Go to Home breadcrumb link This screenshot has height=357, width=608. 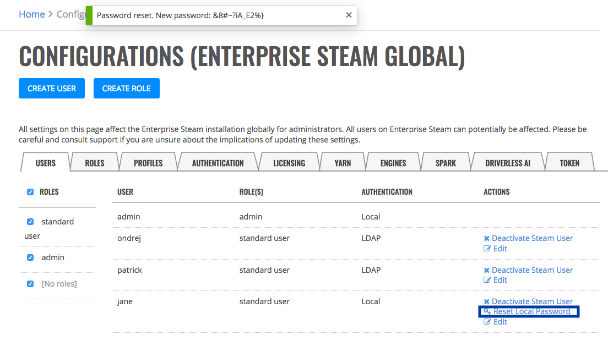click(x=32, y=14)
